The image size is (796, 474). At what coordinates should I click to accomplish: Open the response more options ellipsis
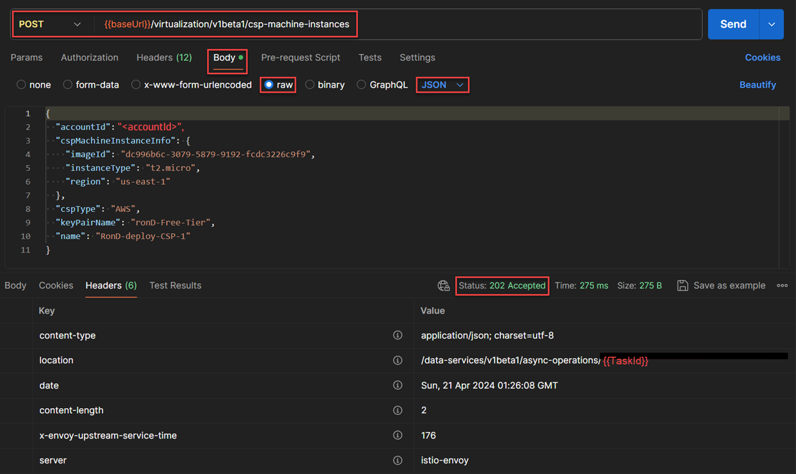(782, 286)
